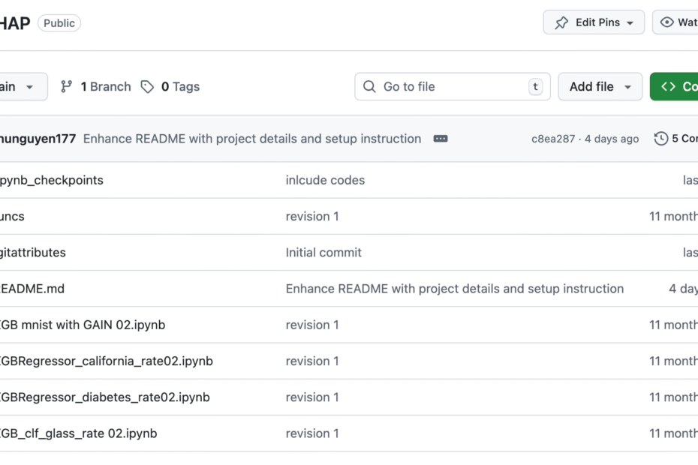Open the Edit Pins dropdown arrow
This screenshot has width=698, height=465.
pyautogui.click(x=630, y=23)
